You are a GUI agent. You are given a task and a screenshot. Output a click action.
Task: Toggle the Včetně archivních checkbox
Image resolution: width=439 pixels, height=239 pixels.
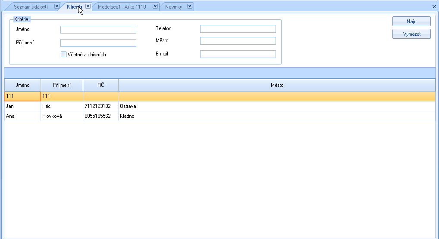[x=63, y=55]
